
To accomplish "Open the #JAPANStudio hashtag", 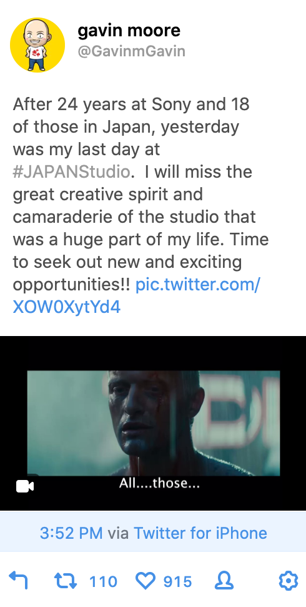I will coord(71,171).
